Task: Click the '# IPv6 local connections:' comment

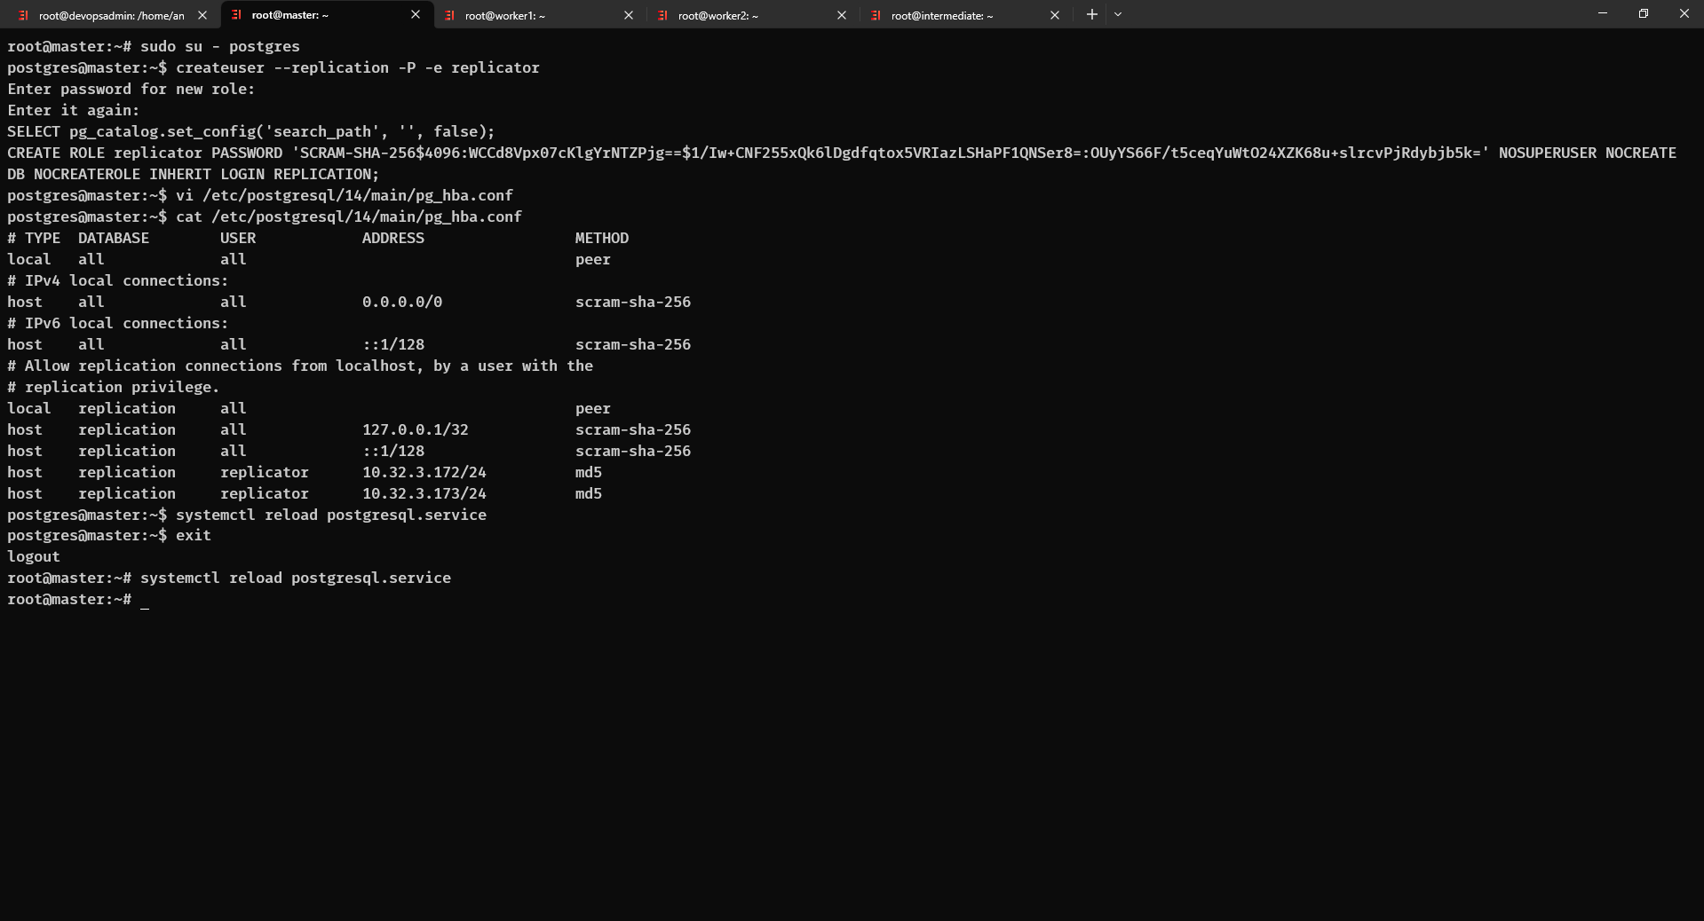Action: click(118, 323)
